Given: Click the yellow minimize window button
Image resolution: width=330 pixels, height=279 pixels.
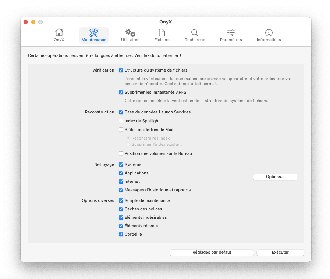Looking at the screenshot, I should pos(33,22).
